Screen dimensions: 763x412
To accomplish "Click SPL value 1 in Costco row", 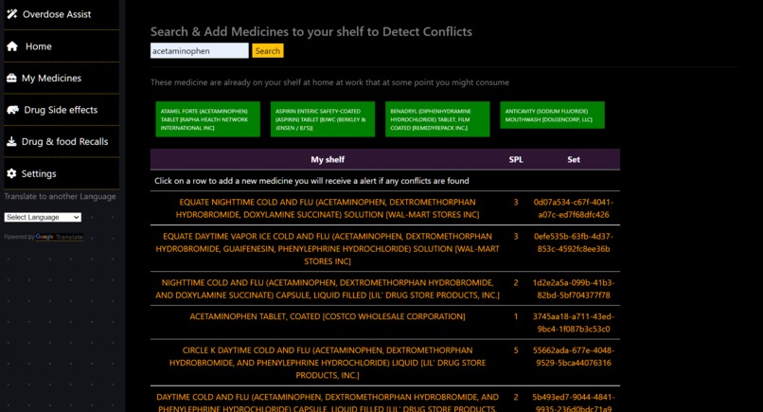I will point(516,316).
